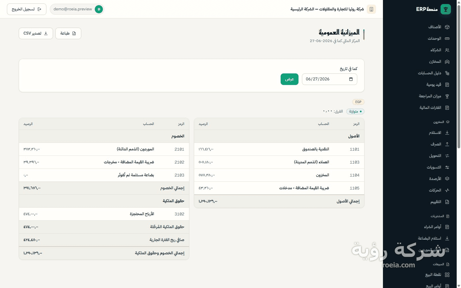Click the متوازنة balanced status badge
Image resolution: width=461 pixels, height=288 pixels.
pyautogui.click(x=355, y=111)
